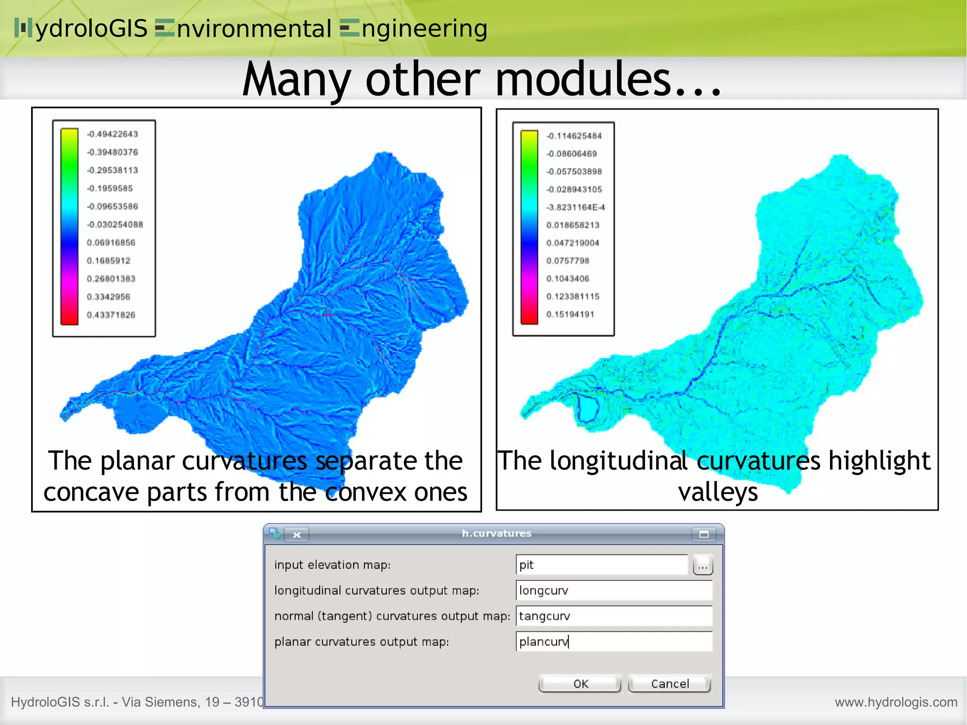Maximize the h.curvatures dialog window

click(704, 534)
